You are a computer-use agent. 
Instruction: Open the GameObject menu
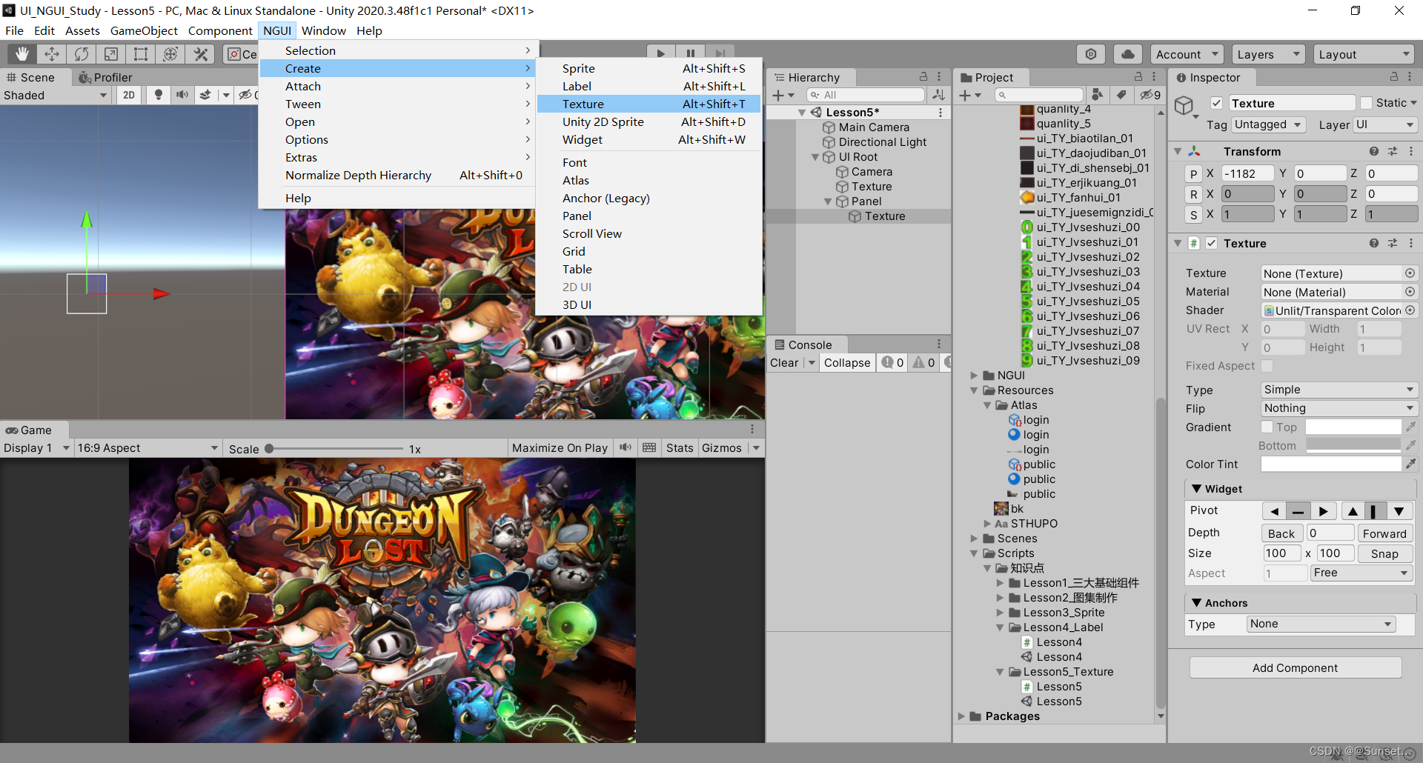(x=144, y=30)
